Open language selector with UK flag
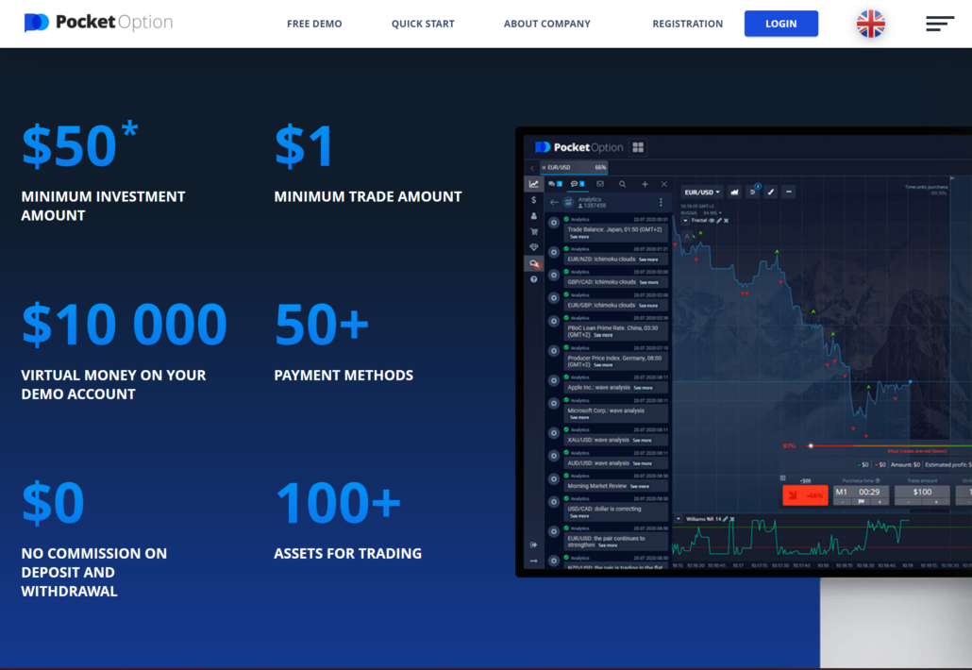Viewport: 972px width, 670px height. click(x=870, y=24)
